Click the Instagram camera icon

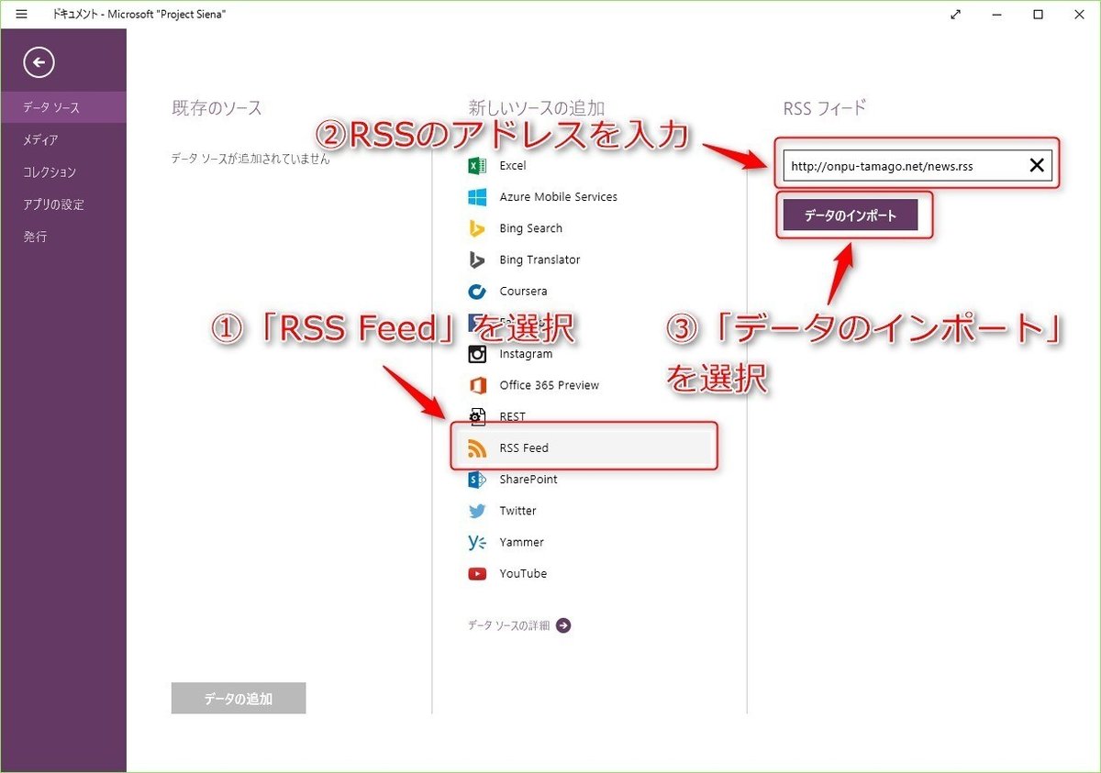pyautogui.click(x=477, y=354)
